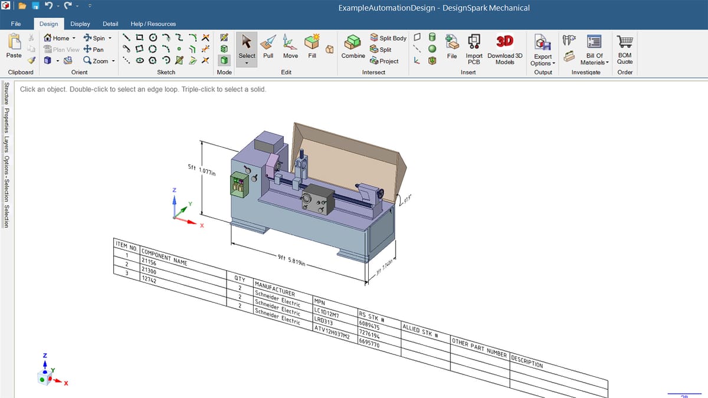The width and height of the screenshot is (708, 398).
Task: Customize the Quick Access Toolbar dropdown
Action: (x=89, y=6)
